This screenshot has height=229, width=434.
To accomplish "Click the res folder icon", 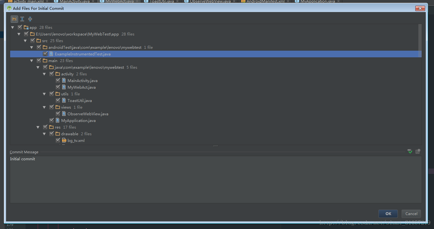I will coord(51,127).
